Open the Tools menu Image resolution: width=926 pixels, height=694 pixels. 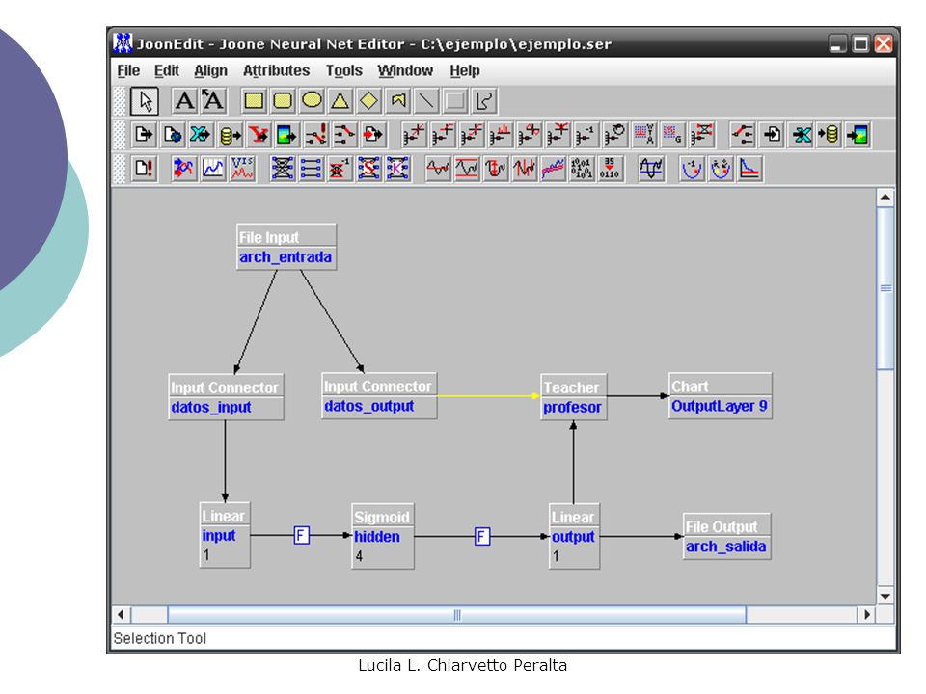[344, 70]
